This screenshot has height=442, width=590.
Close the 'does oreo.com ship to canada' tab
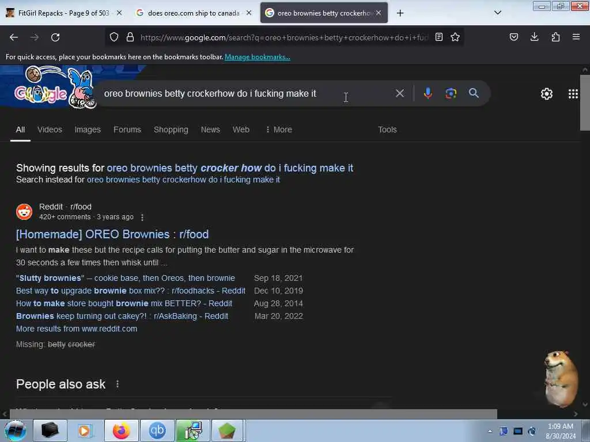(249, 13)
